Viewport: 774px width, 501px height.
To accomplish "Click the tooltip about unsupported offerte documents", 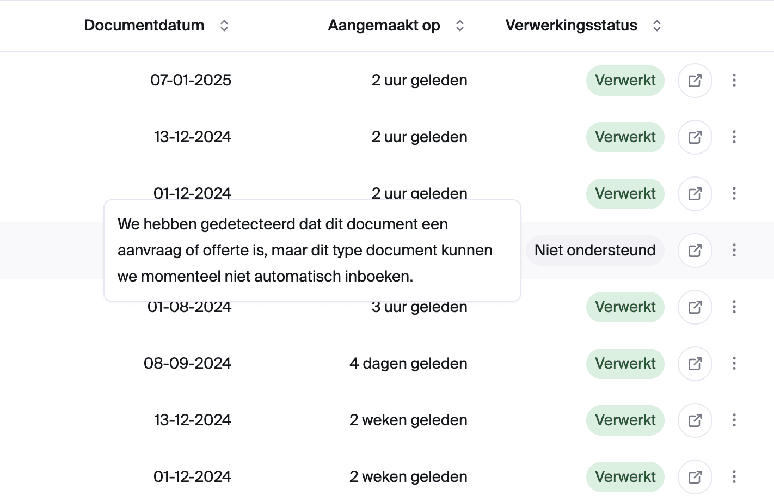I will (x=312, y=250).
